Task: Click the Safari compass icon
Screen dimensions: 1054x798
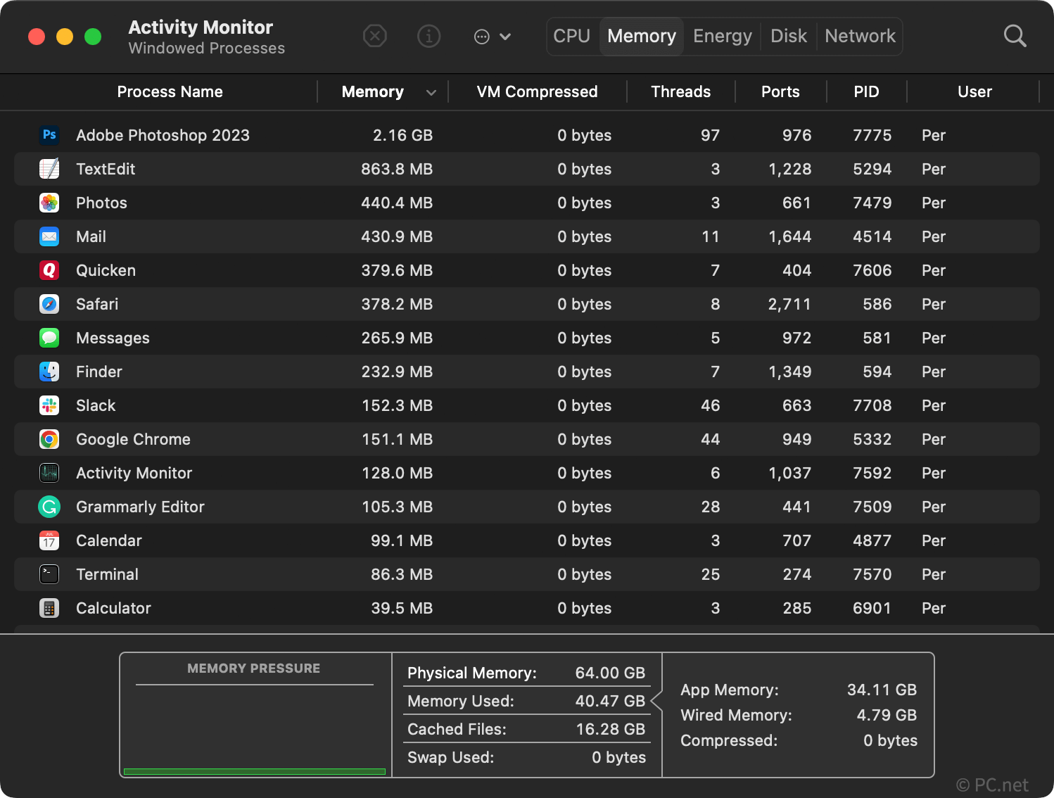Action: (49, 304)
